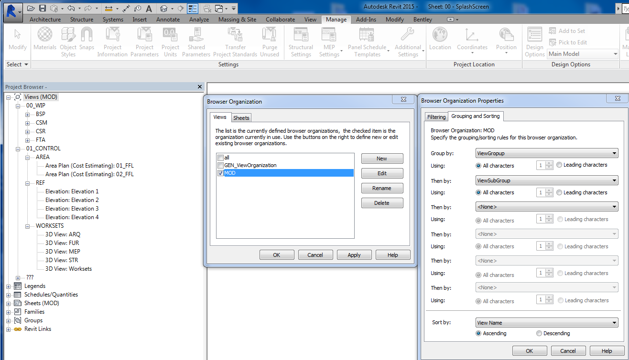This screenshot has width=629, height=360.
Task: Select 'All characters' radio under ViewSubGroup
Action: (478, 193)
